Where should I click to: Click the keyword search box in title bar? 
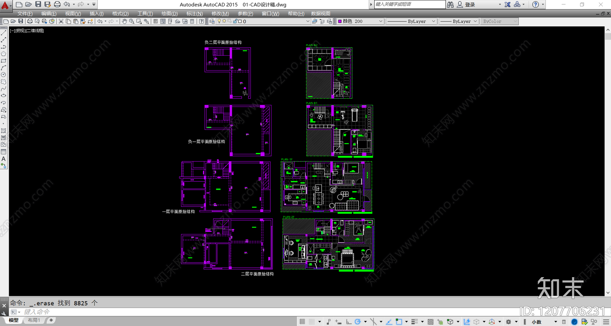coord(409,4)
